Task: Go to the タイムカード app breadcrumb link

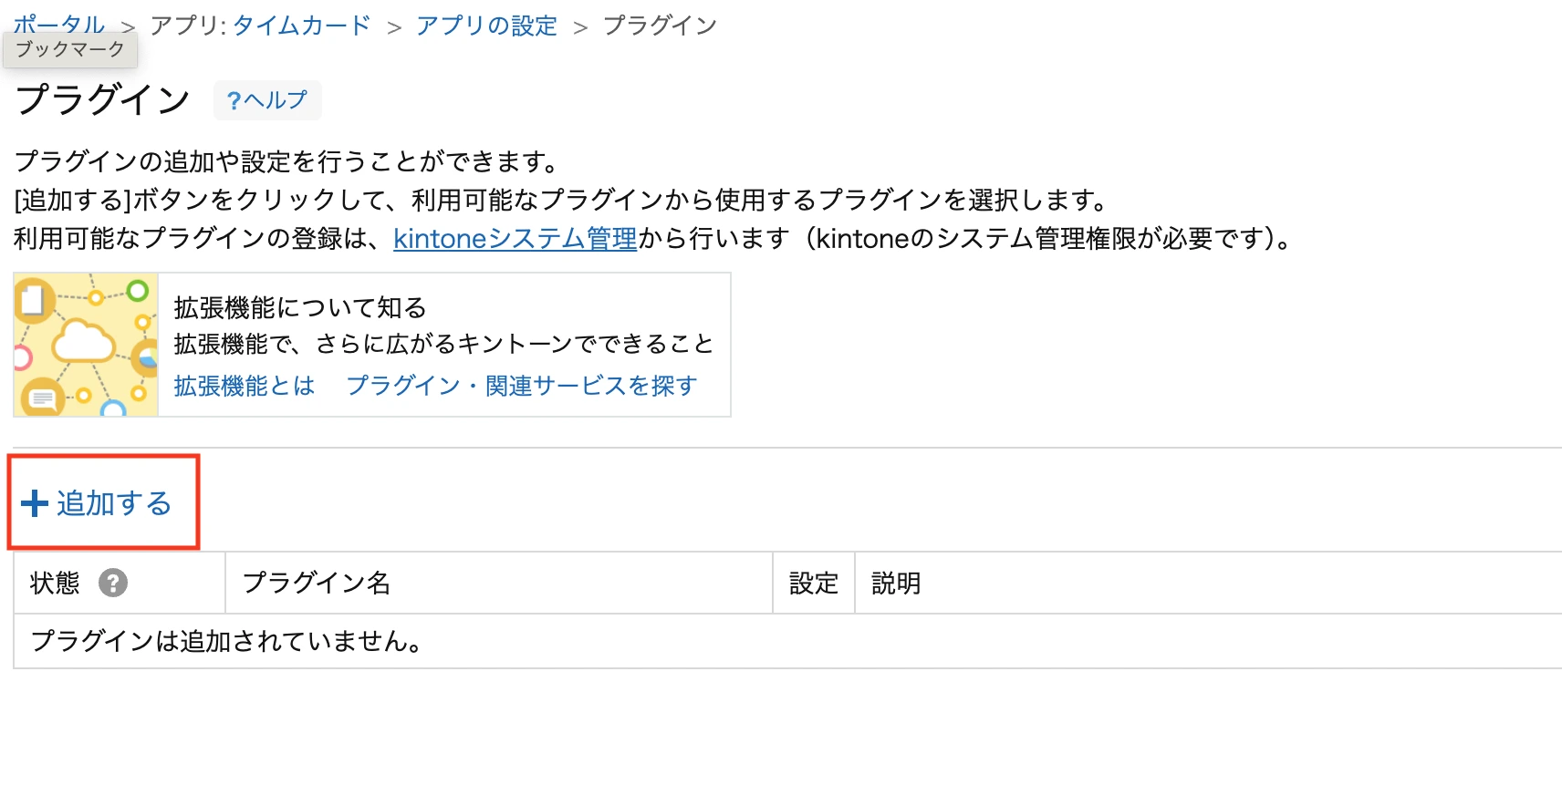Action: (302, 26)
